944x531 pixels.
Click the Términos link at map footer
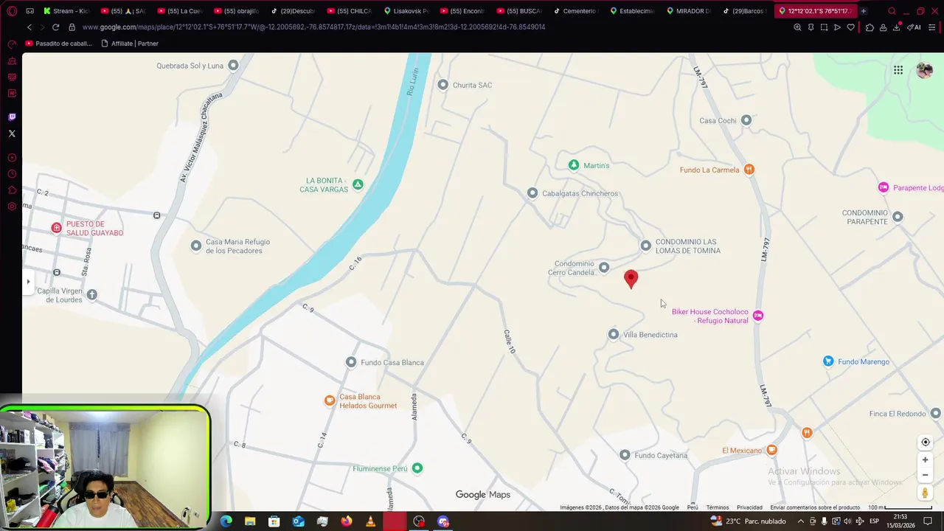(718, 507)
